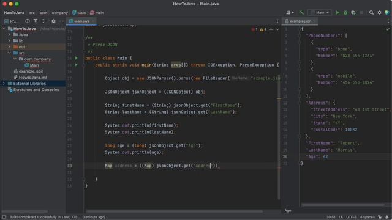
Task: Jump to next highlighted error
Action: coord(277,29)
